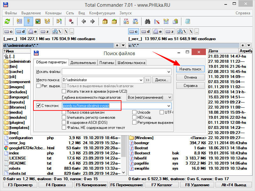255x191 pixels.
Task: Click the copy names to clipboard icon
Action: tap(175, 21)
